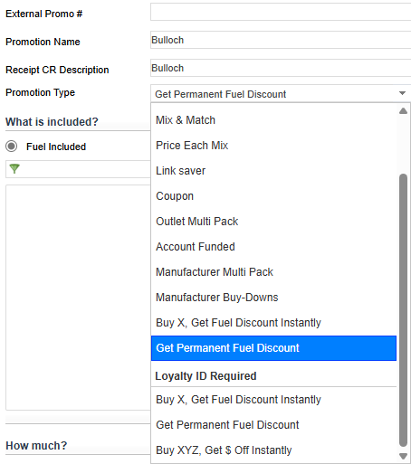
Task: Click the Promotion Name field containing Bulloch
Action: pyautogui.click(x=281, y=40)
